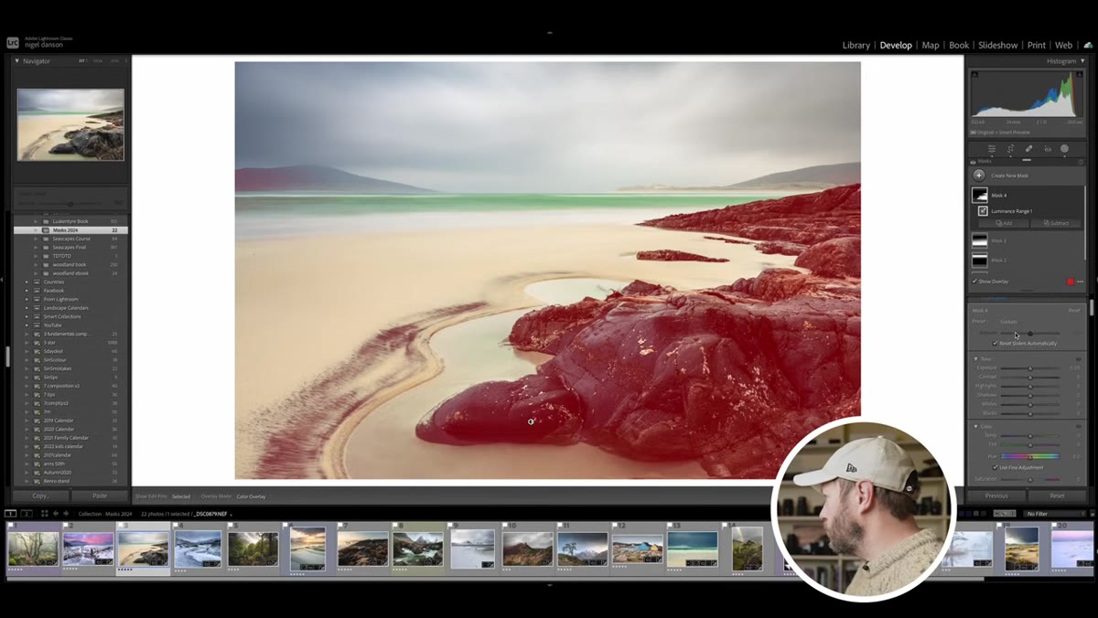
Task: Open the Library module
Action: (x=856, y=45)
